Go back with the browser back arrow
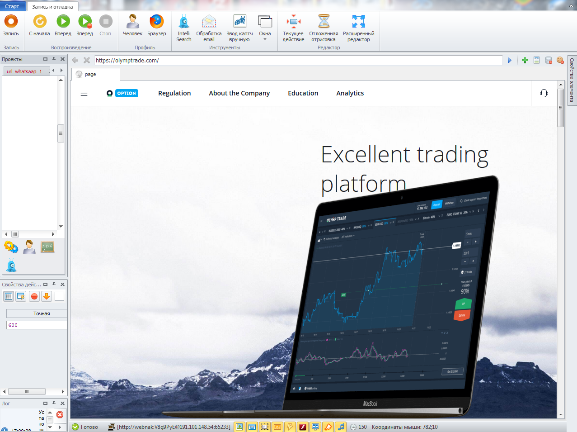 tap(75, 60)
